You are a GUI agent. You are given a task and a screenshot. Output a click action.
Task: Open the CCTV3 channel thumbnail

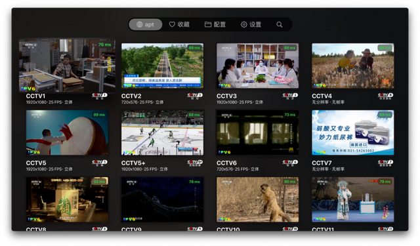(x=258, y=66)
